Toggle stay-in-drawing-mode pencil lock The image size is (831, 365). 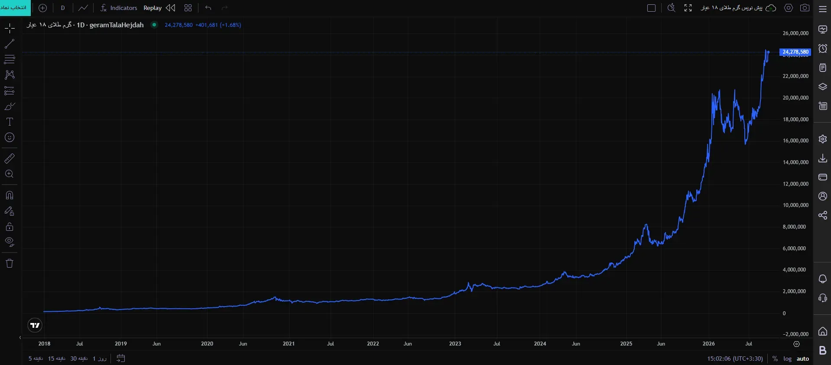[10, 211]
